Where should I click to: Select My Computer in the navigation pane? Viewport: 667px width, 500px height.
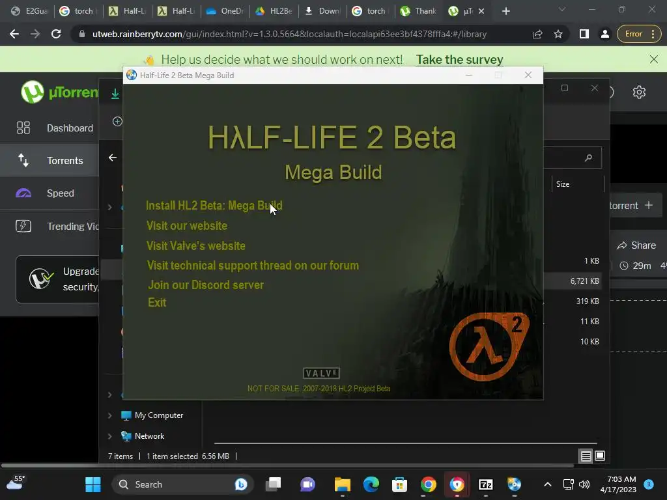pyautogui.click(x=159, y=415)
